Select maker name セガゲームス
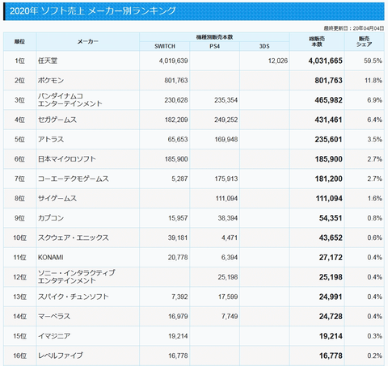Viewport: 388px width, 366px height. click(x=57, y=120)
